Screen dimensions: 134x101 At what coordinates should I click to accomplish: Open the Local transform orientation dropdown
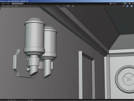point(59,6)
